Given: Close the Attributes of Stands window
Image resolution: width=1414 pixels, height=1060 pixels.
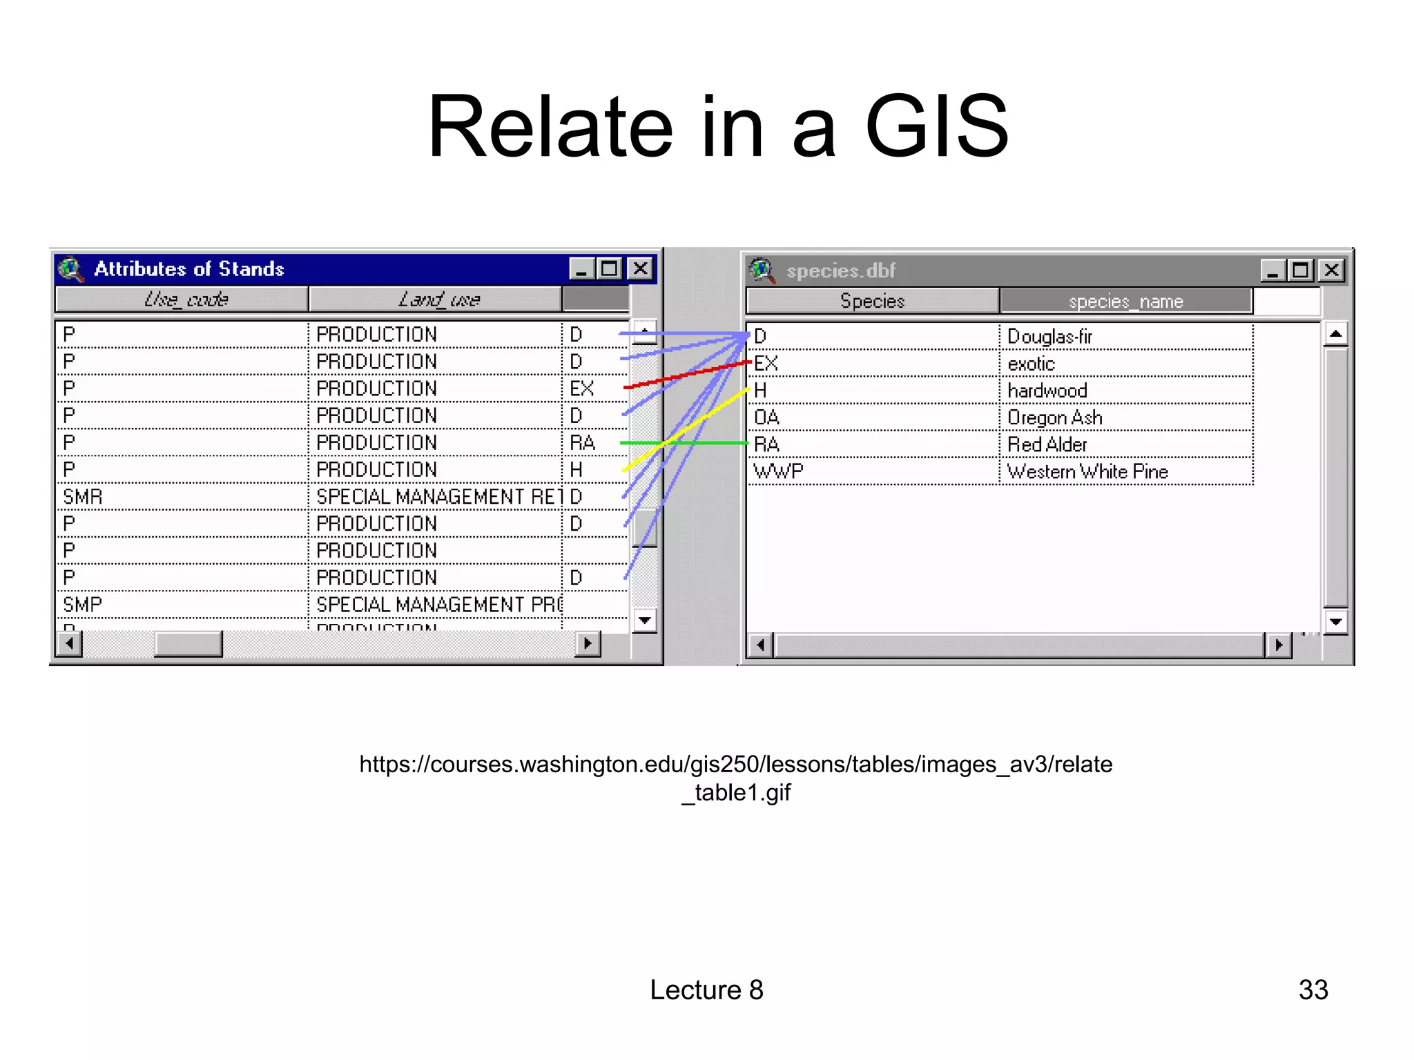Looking at the screenshot, I should (x=640, y=268).
